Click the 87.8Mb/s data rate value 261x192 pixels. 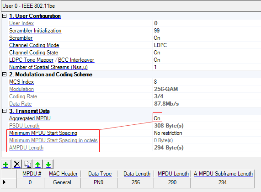pyautogui.click(x=166, y=104)
